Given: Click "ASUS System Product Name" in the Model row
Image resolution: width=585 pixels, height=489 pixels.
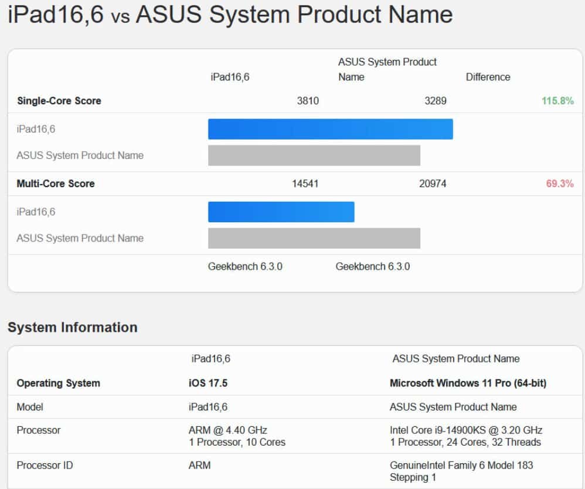Looking at the screenshot, I should 453,407.
